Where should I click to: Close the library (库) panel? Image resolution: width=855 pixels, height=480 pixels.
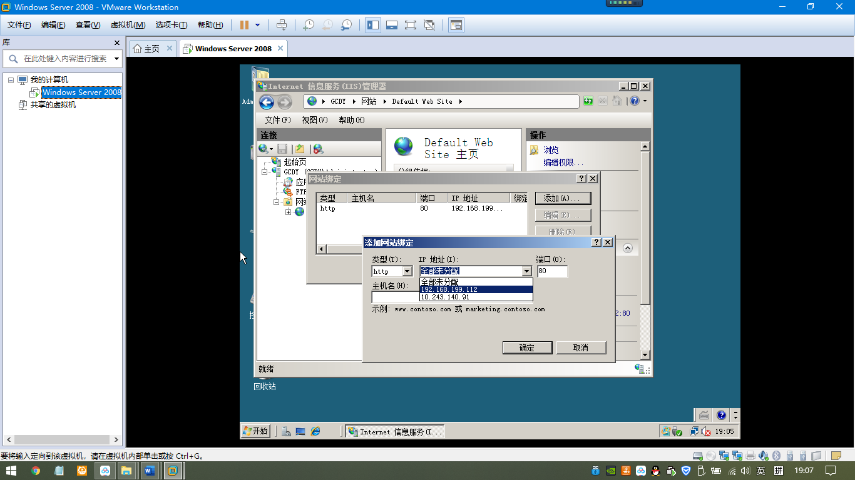(x=116, y=42)
